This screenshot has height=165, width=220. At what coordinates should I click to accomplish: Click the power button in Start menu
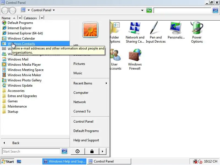coord(78,151)
